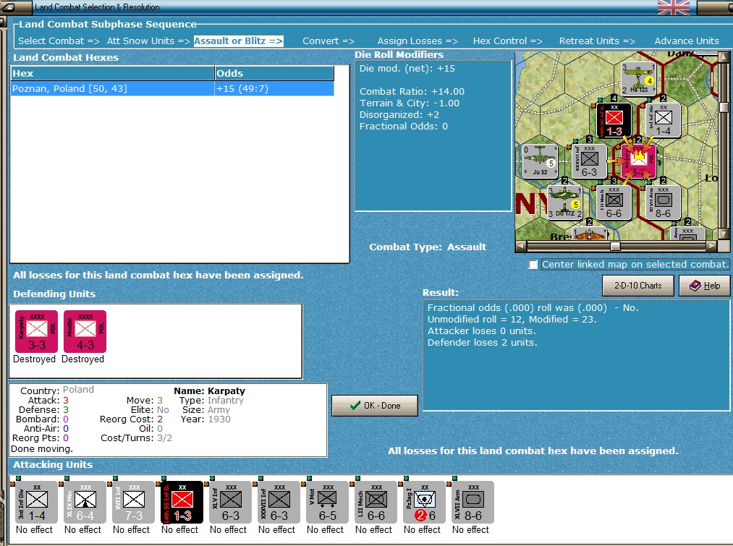
Task: Select the XLIX Mtn 6-4 attacking unit
Action: pos(85,503)
